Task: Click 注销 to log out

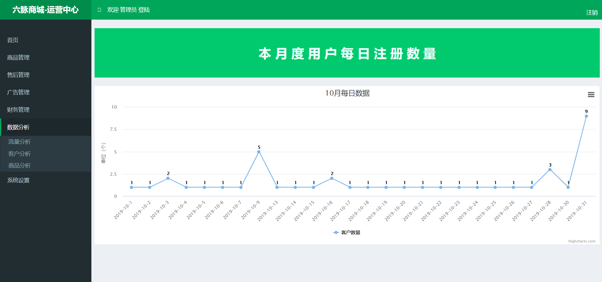Action: pyautogui.click(x=592, y=13)
